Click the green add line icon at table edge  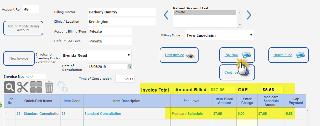click(1, 105)
